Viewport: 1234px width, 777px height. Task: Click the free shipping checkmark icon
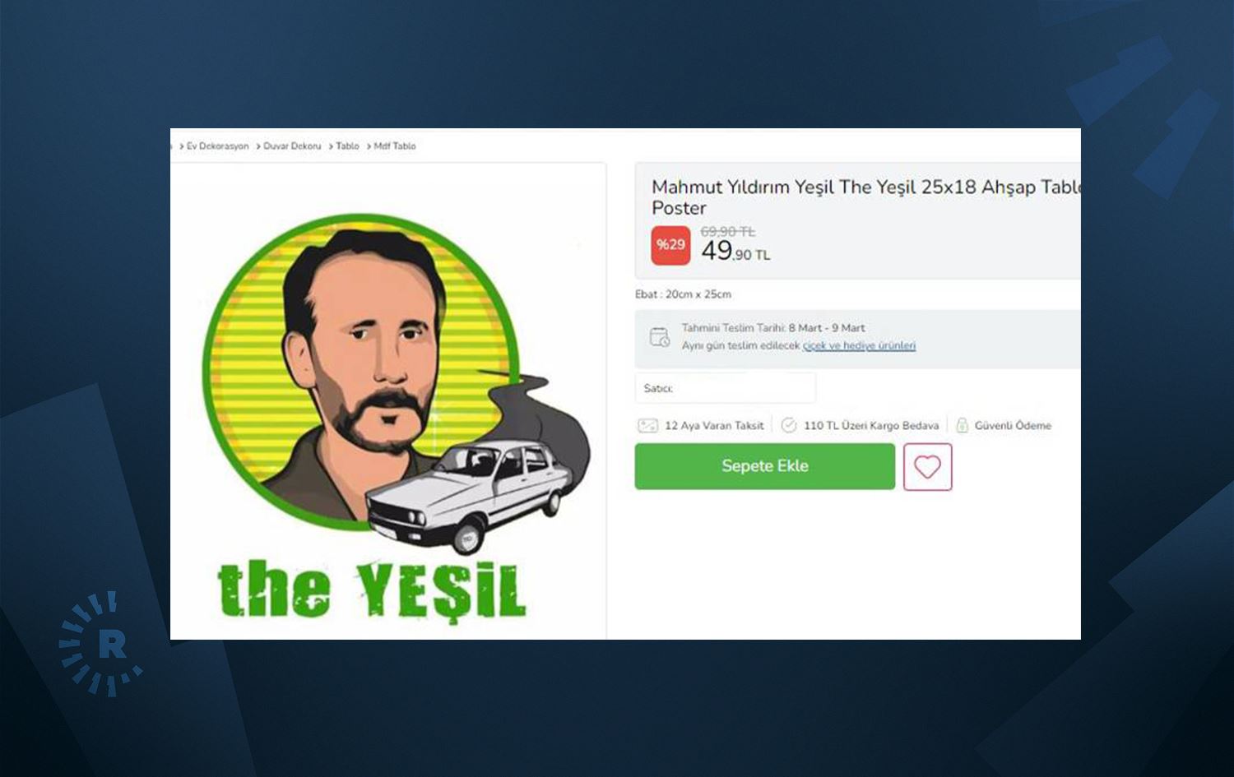tap(789, 425)
